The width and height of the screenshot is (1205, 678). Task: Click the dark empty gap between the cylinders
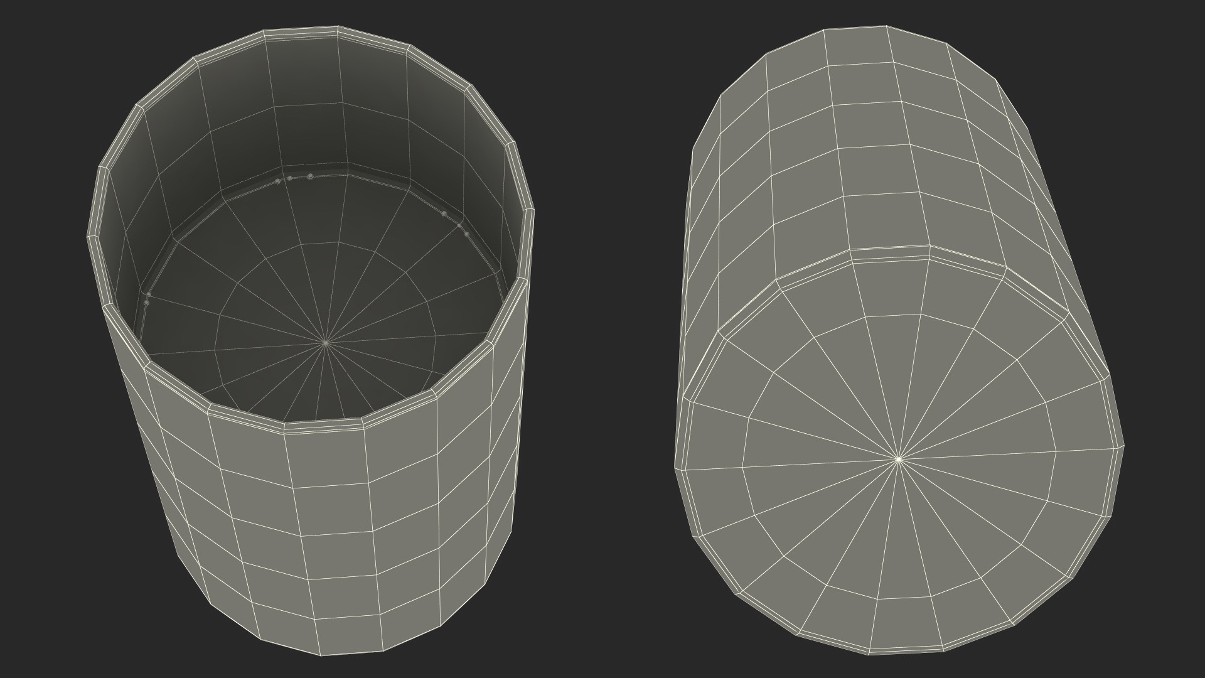click(x=602, y=339)
